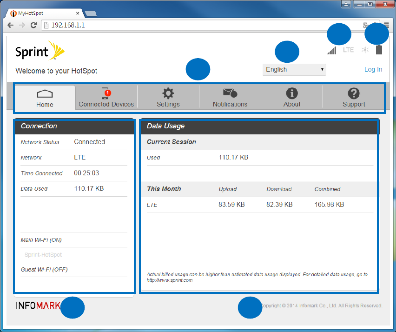The height and width of the screenshot is (332, 396).
Task: Open the English language dropdown
Action: [x=294, y=69]
